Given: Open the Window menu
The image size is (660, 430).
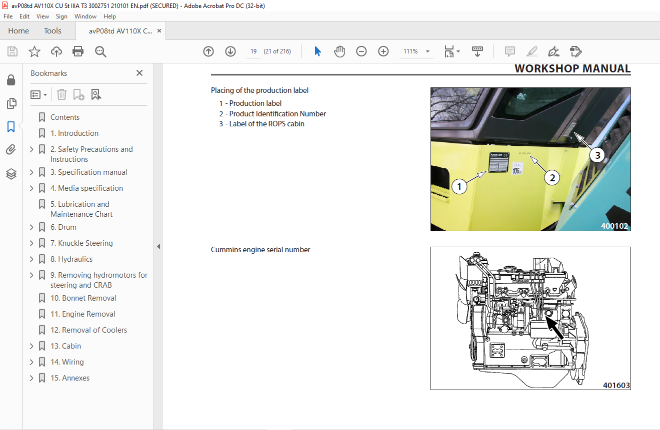Looking at the screenshot, I should (x=85, y=16).
